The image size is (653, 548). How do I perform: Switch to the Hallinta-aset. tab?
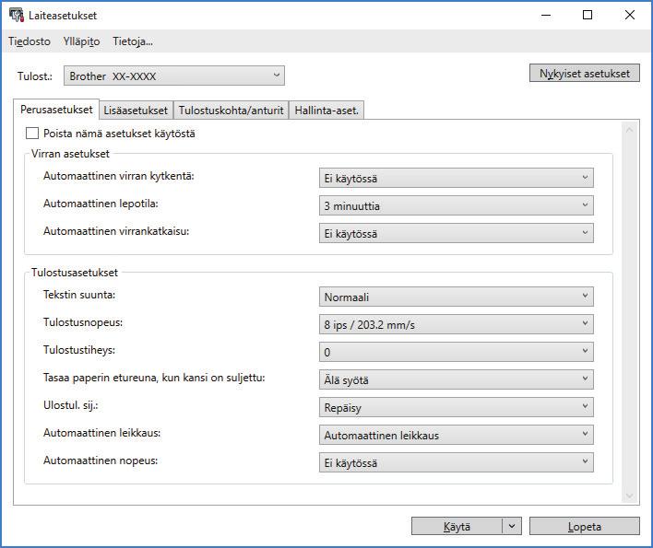[326, 111]
